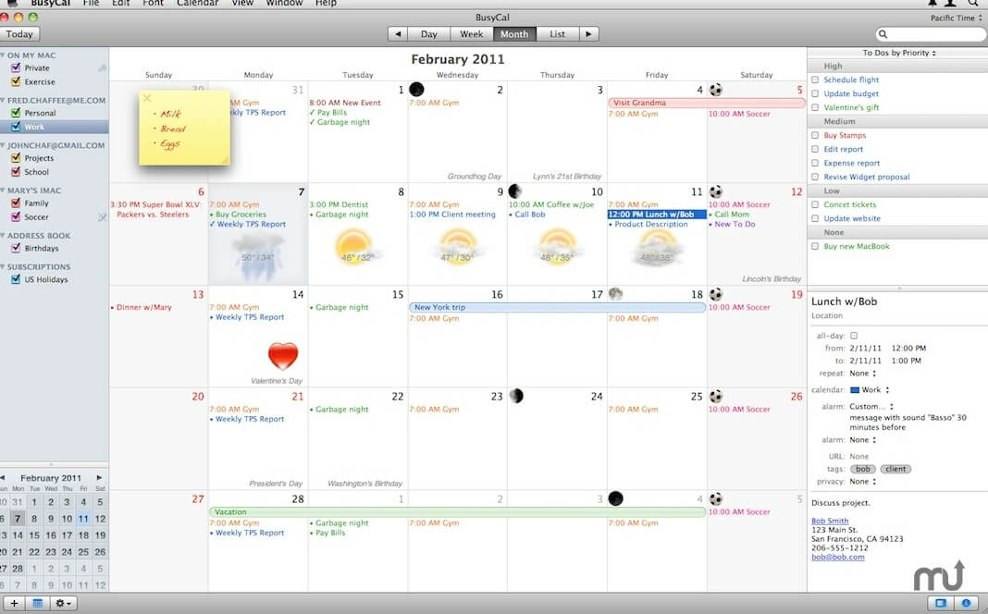Select the Vacation event banner
The image size is (988, 614).
(x=457, y=512)
